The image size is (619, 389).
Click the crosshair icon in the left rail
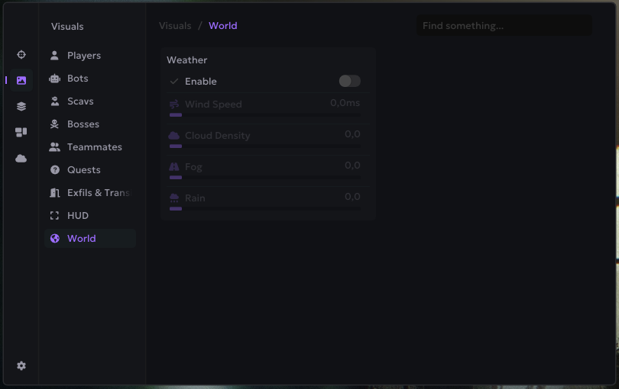pyautogui.click(x=21, y=55)
